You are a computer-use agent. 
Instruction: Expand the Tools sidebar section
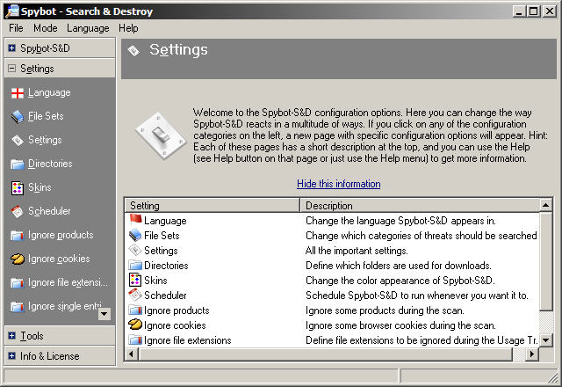[x=11, y=336]
